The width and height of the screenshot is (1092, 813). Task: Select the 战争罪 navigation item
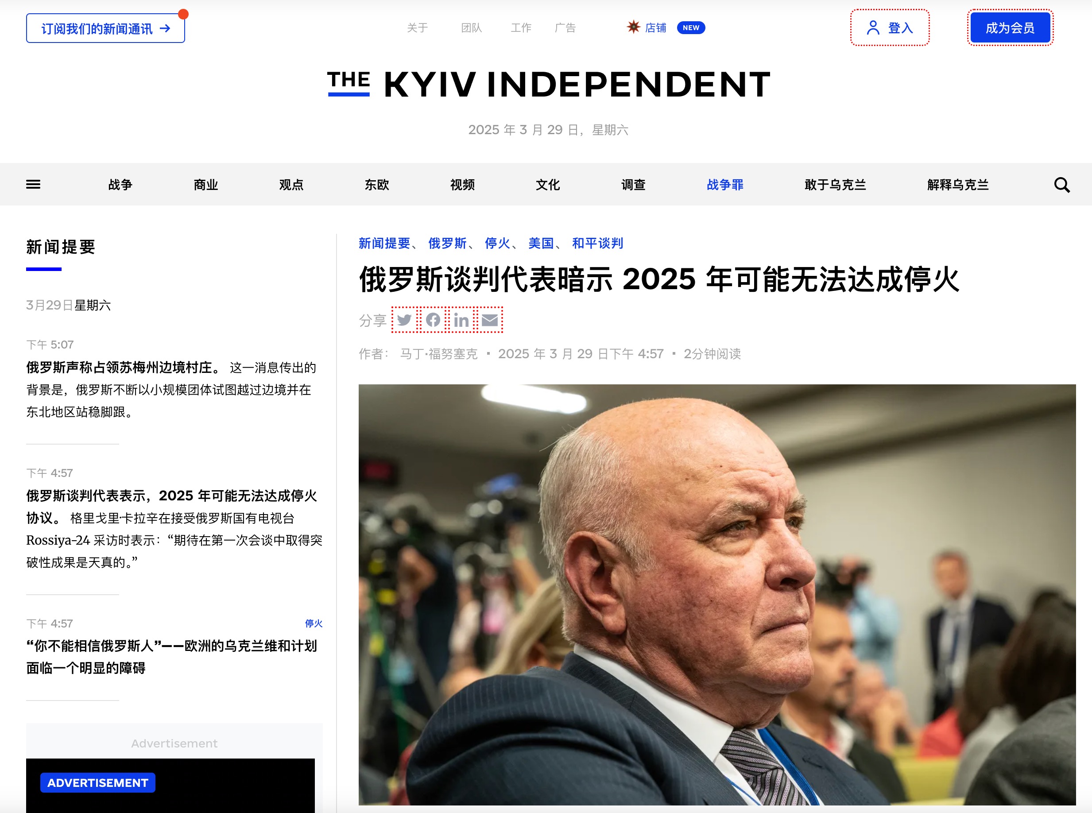(725, 185)
